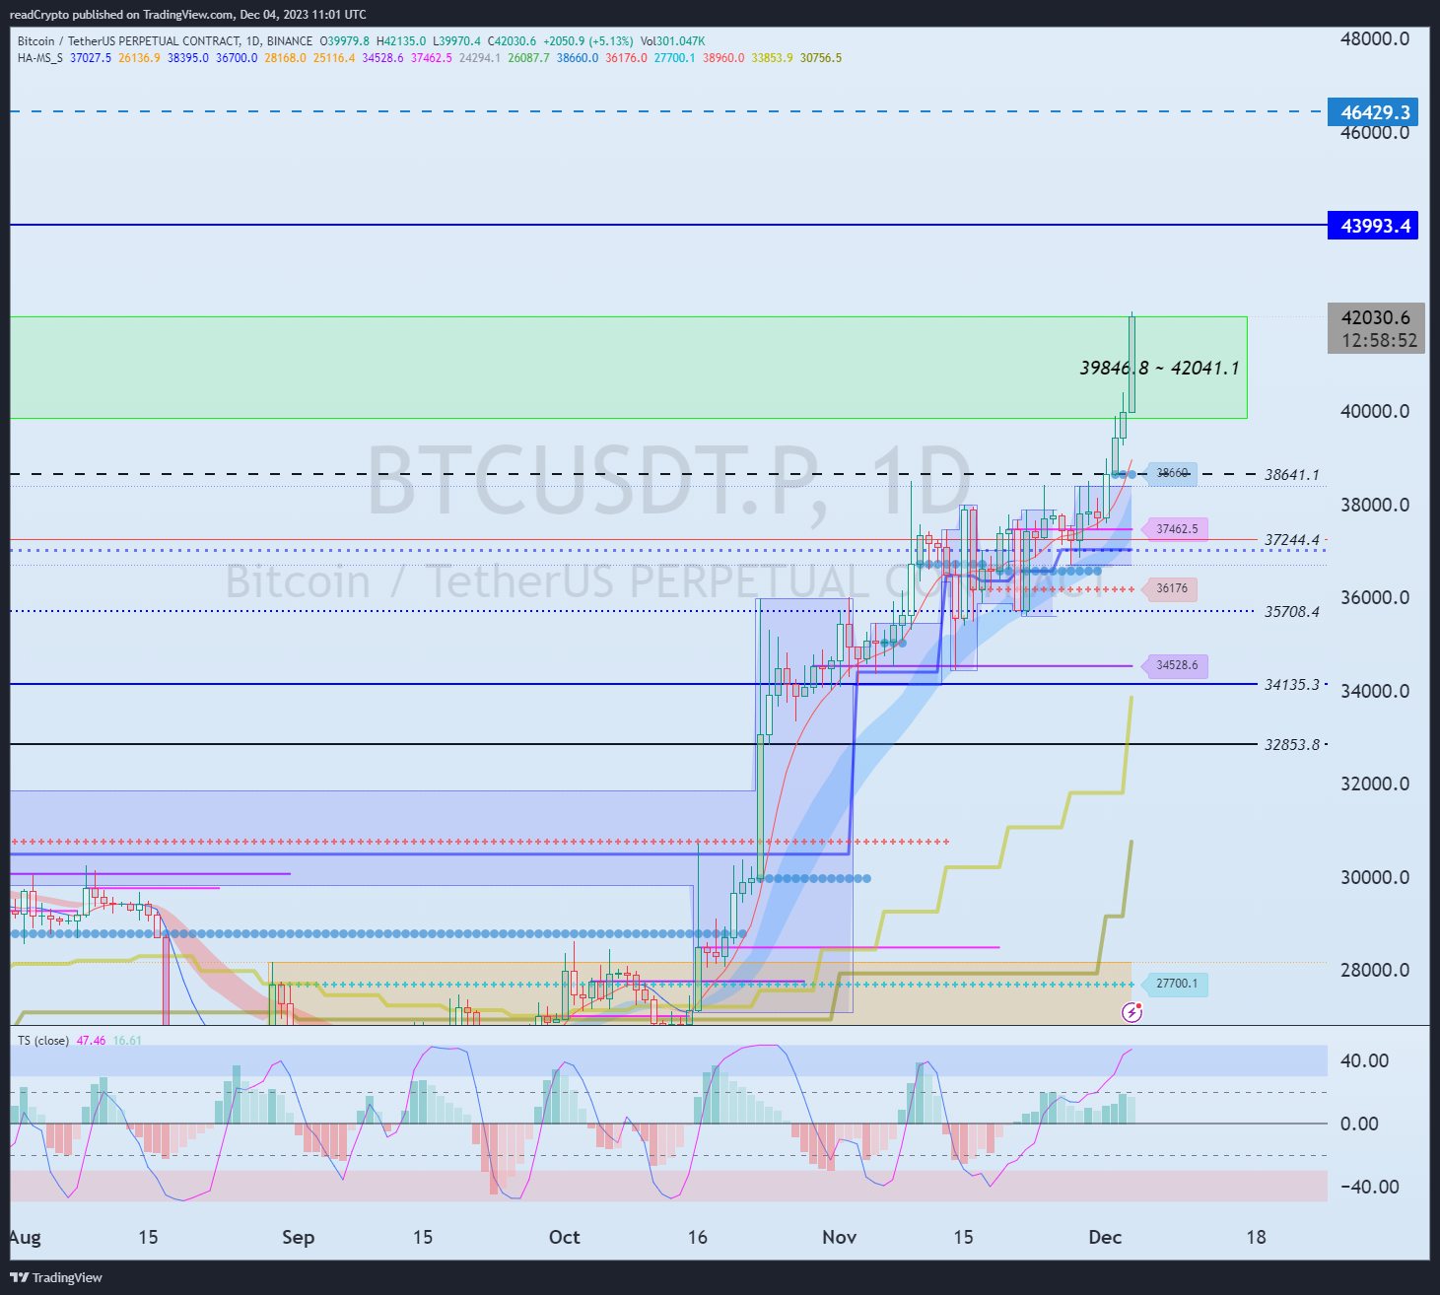Click the 48000.0 price axis label
1440x1295 pixels.
1375,39
